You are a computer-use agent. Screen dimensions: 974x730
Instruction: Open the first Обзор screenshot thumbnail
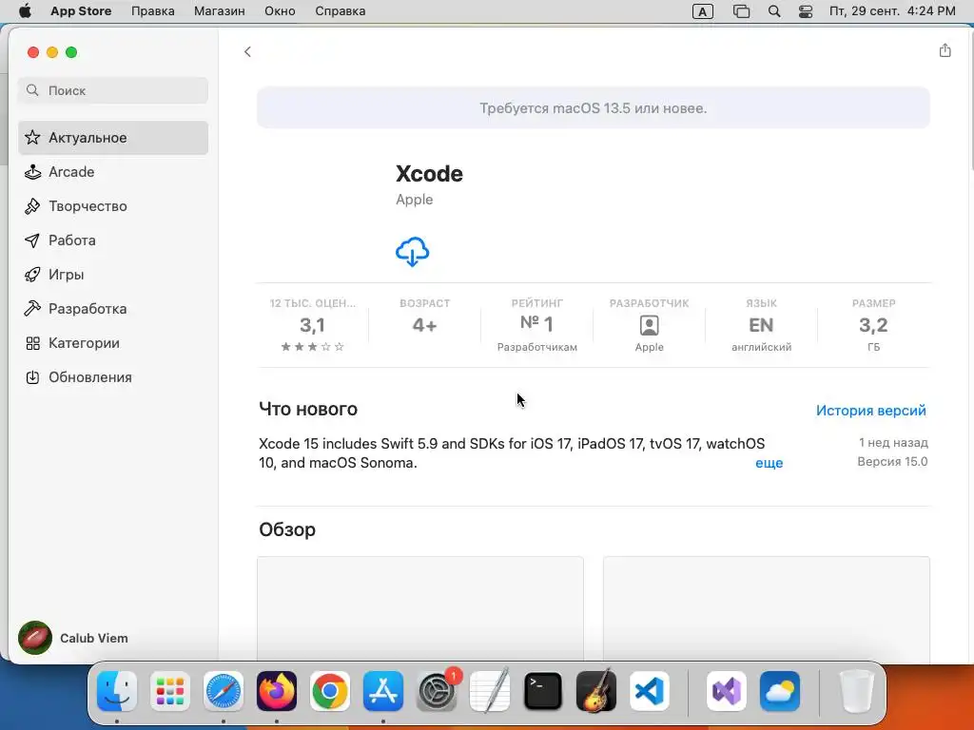click(x=420, y=608)
